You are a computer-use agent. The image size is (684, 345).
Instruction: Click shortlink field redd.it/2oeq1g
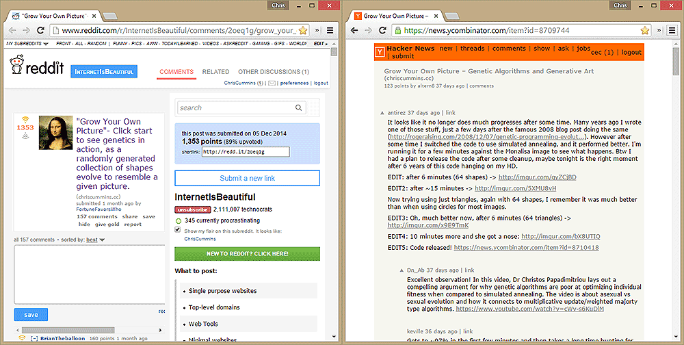(x=246, y=151)
